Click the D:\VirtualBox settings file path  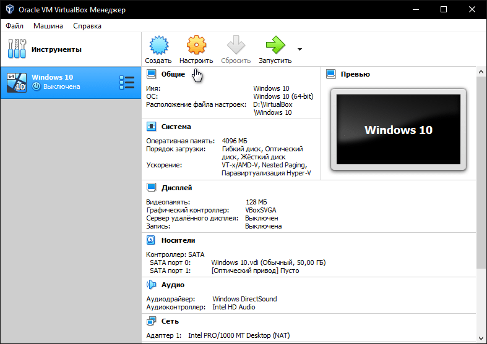coord(273,109)
